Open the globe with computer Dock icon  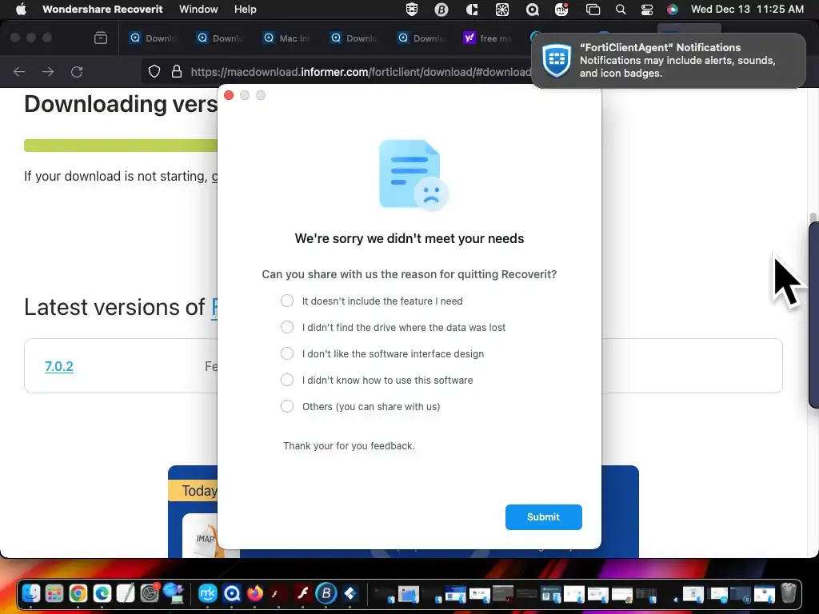pos(174,594)
